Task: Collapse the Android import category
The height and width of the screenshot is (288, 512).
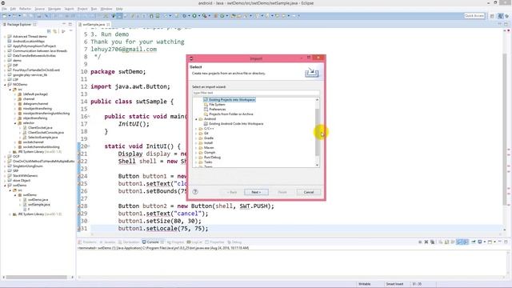Action: click(196, 119)
